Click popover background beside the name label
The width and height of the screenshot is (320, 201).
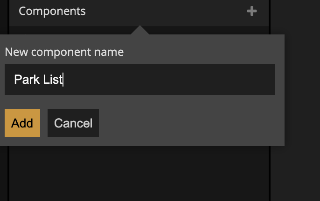[201, 52]
